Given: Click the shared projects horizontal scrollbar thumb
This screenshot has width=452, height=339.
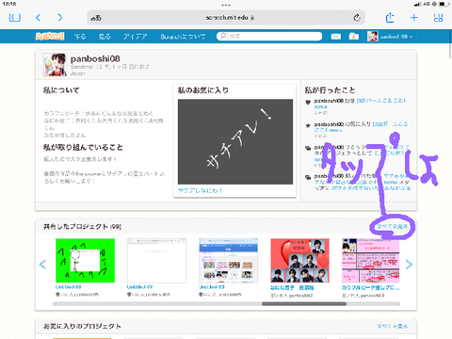Looking at the screenshot, I should tap(304, 304).
